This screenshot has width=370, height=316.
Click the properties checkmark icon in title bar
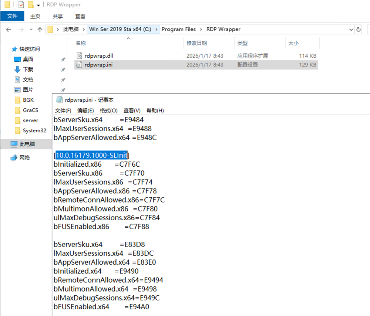click(21, 5)
